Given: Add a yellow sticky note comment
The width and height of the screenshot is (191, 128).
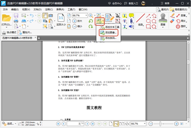Looking at the screenshot, I should (x=131, y=15).
